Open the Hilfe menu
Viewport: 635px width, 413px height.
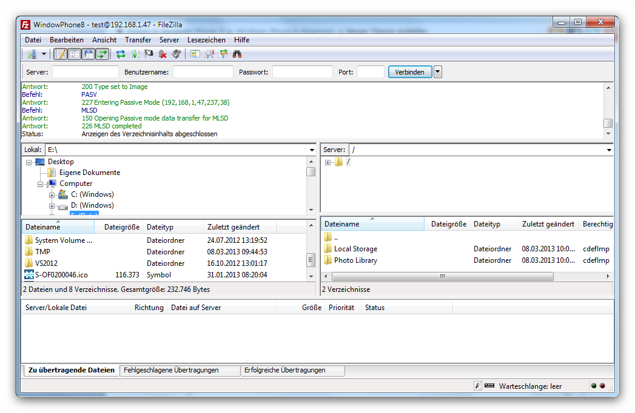[x=241, y=39]
